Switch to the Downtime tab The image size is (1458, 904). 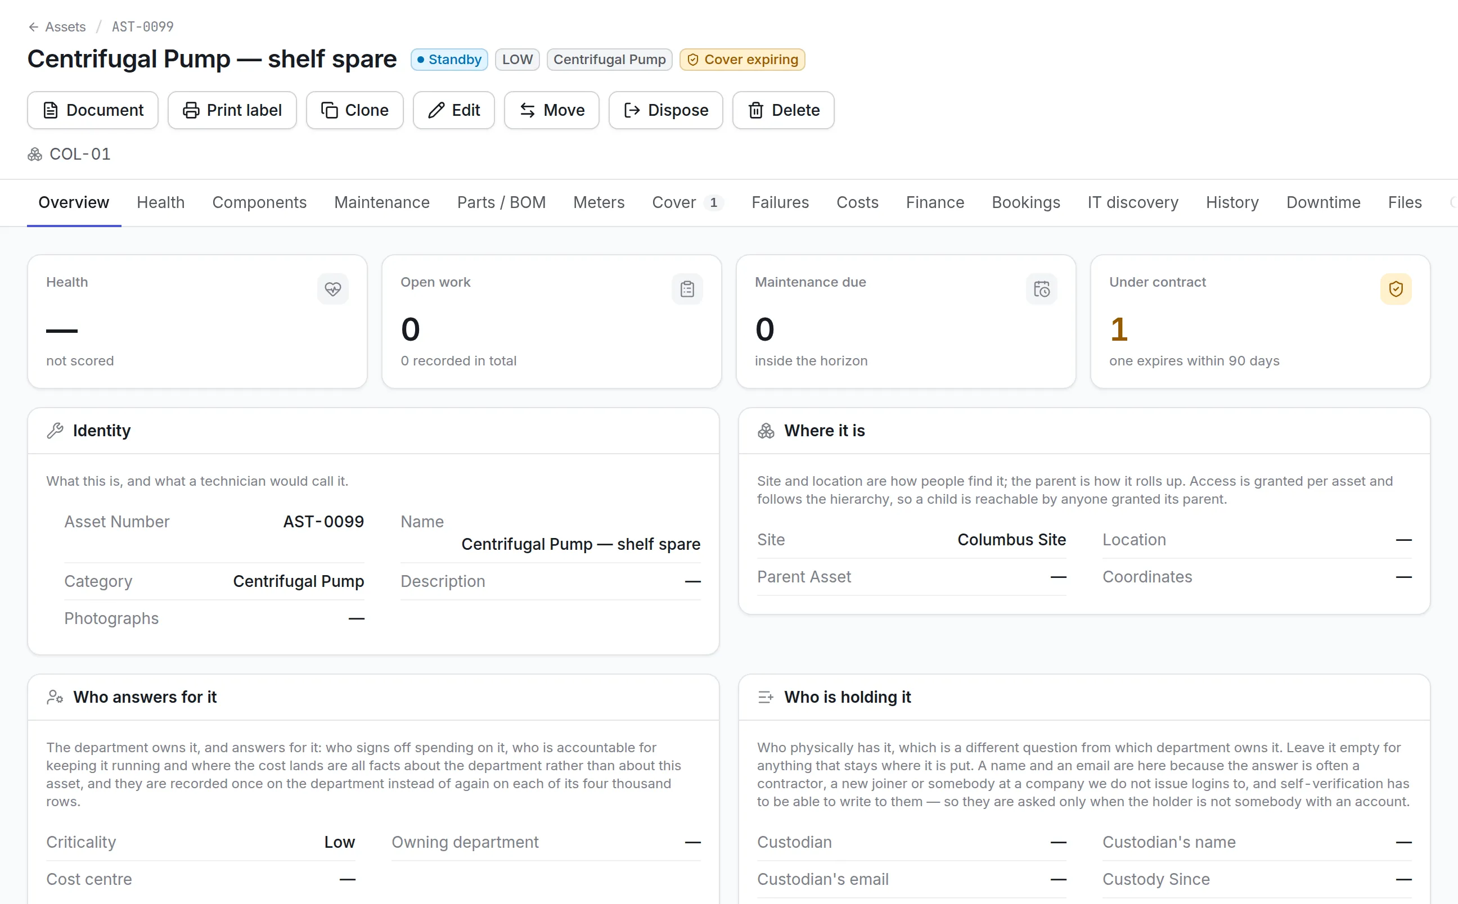point(1323,203)
